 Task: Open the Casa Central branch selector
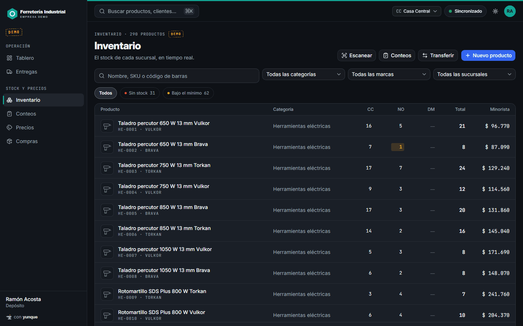coord(417,11)
